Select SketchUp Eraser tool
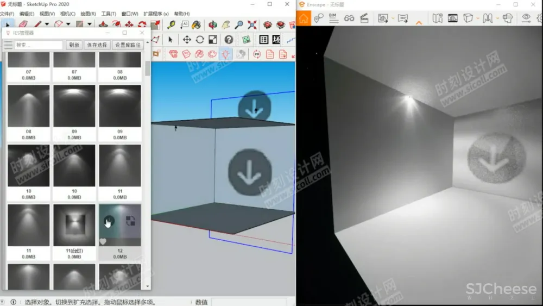Viewport: 543px width, 306px height. tap(23, 24)
